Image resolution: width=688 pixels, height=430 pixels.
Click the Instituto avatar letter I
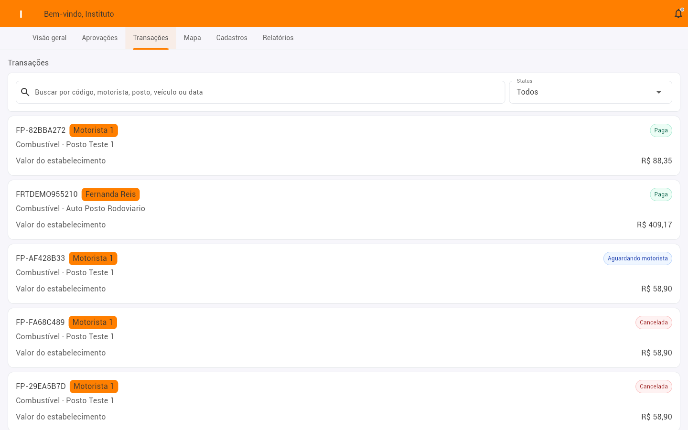(x=21, y=14)
